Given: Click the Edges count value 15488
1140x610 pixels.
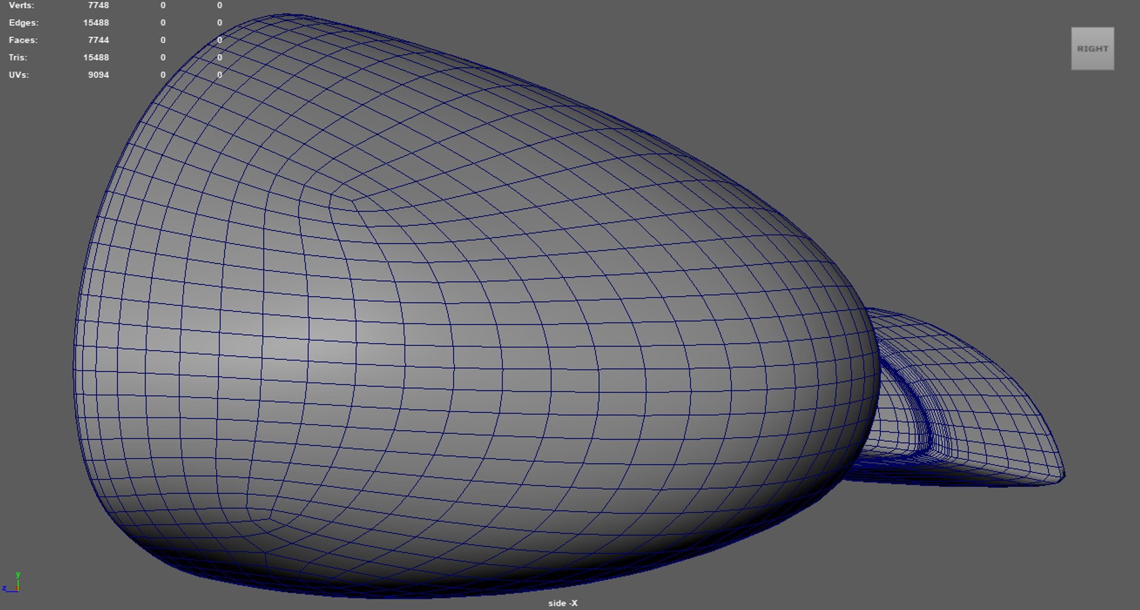Looking at the screenshot, I should 96,23.
